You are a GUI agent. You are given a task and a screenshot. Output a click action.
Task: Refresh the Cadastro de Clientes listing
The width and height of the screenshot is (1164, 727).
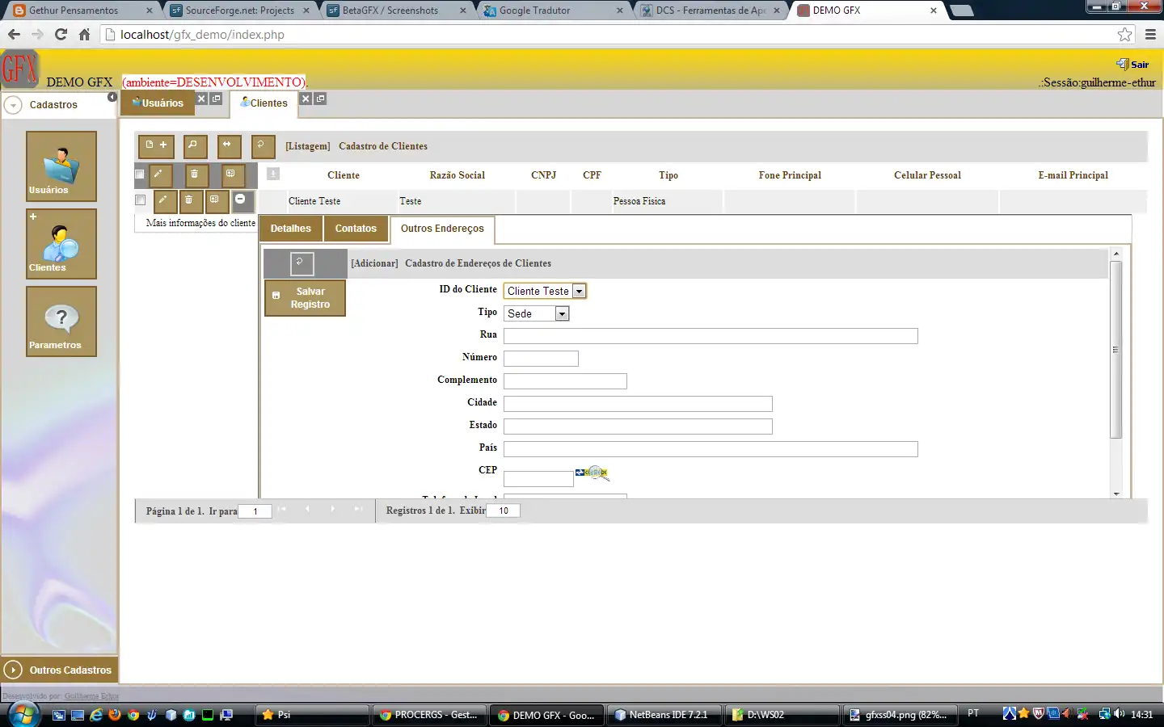click(263, 145)
